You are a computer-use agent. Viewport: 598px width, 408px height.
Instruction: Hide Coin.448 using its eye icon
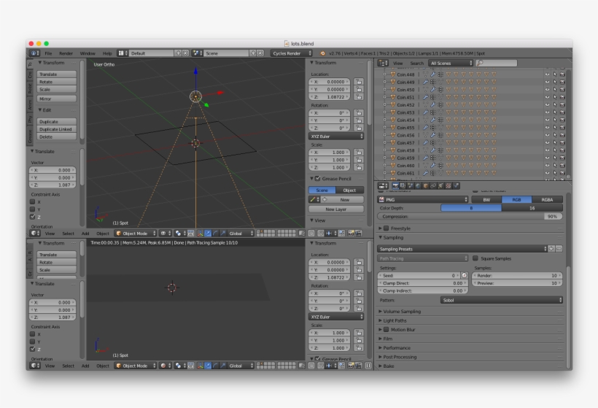pos(547,74)
